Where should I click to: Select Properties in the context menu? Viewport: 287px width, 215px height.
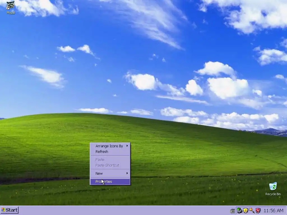click(110, 181)
